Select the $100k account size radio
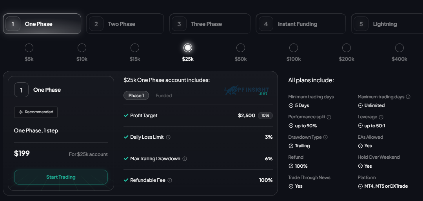423x201 pixels. [x=294, y=48]
